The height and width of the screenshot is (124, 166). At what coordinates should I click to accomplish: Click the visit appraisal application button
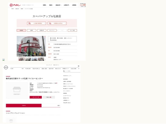coord(57,23)
